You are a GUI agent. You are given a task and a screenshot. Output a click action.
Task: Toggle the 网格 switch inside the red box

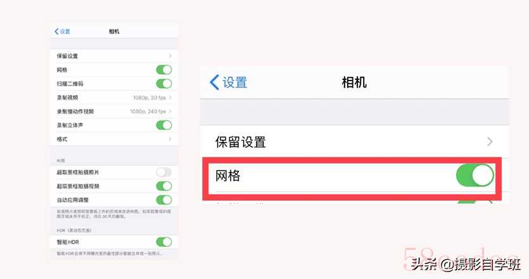[x=475, y=175]
